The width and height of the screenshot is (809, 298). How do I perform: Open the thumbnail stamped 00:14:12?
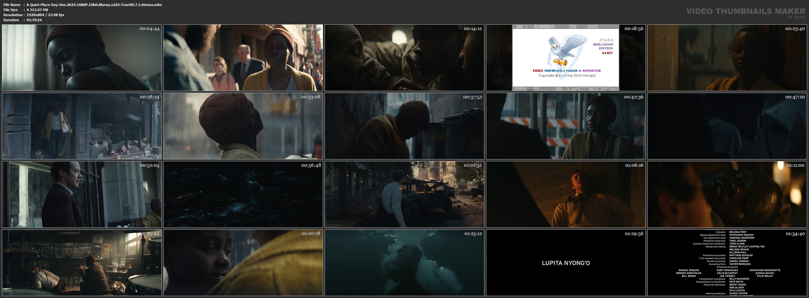[x=404, y=58]
